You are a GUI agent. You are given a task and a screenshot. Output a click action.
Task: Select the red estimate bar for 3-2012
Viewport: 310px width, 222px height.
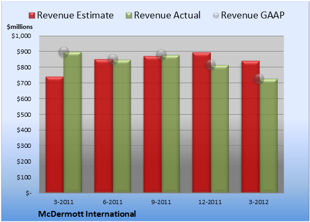pyautogui.click(x=250, y=127)
